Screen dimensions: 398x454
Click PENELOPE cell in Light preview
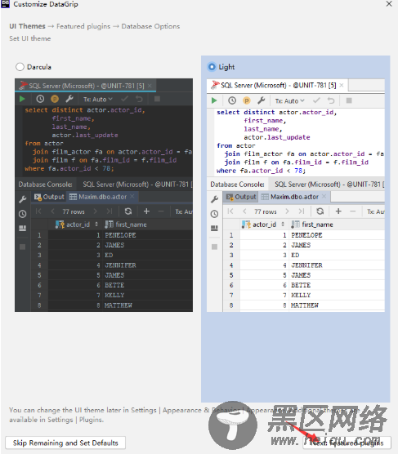click(x=306, y=235)
